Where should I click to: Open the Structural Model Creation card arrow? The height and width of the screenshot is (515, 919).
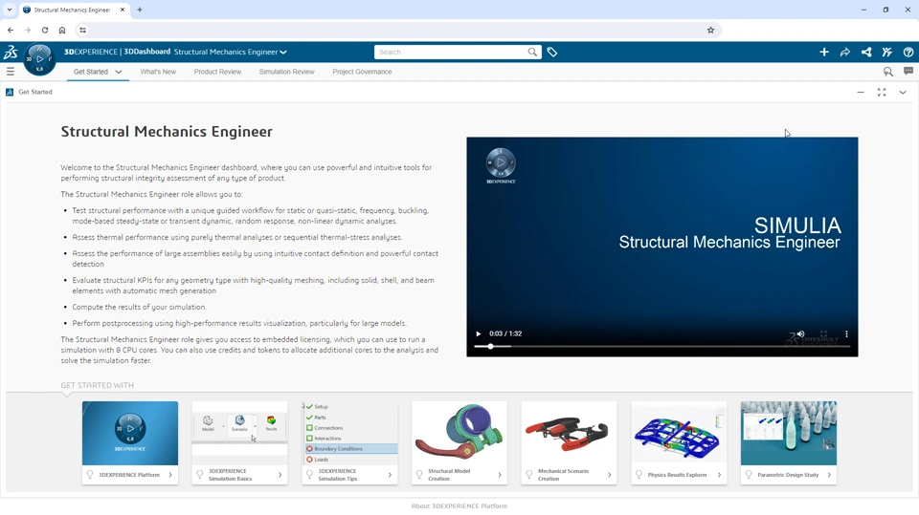coord(500,475)
